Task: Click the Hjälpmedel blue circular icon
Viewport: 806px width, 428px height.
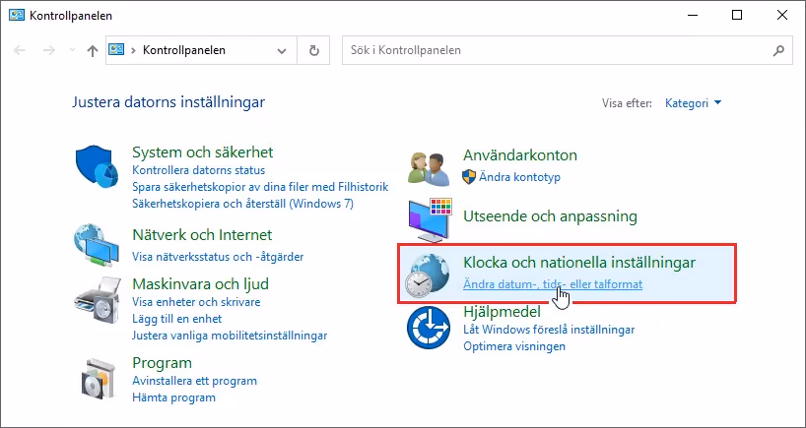Action: point(429,328)
